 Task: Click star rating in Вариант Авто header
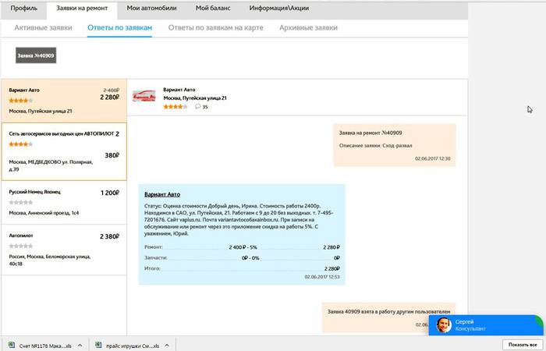coord(175,106)
